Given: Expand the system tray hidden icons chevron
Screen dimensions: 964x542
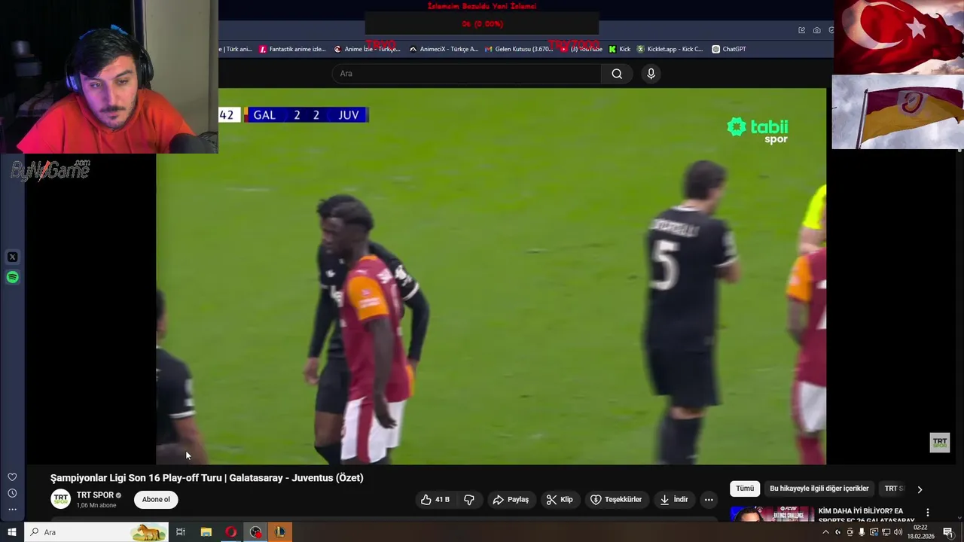Looking at the screenshot, I should (825, 532).
